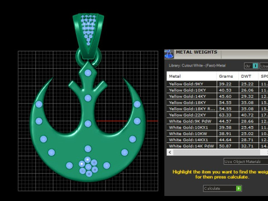This screenshot has height=201, width=268.
Task: Click the Grams column header
Action: pyautogui.click(x=228, y=76)
